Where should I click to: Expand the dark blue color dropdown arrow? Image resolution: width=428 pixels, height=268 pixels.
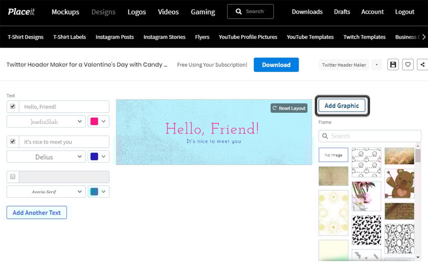coord(103,157)
